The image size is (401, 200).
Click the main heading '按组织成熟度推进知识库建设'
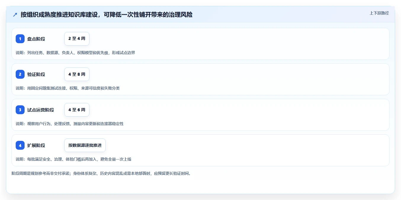click(x=107, y=14)
